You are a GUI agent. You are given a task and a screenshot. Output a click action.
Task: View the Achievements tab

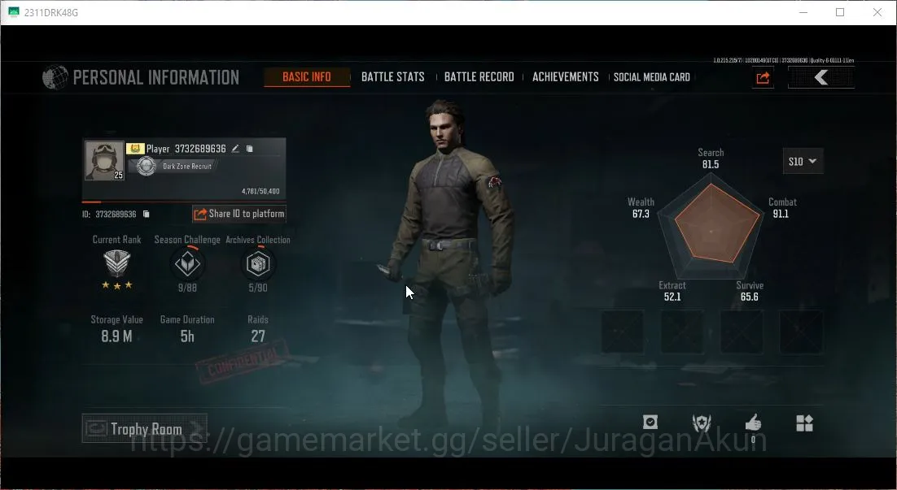pyautogui.click(x=565, y=77)
